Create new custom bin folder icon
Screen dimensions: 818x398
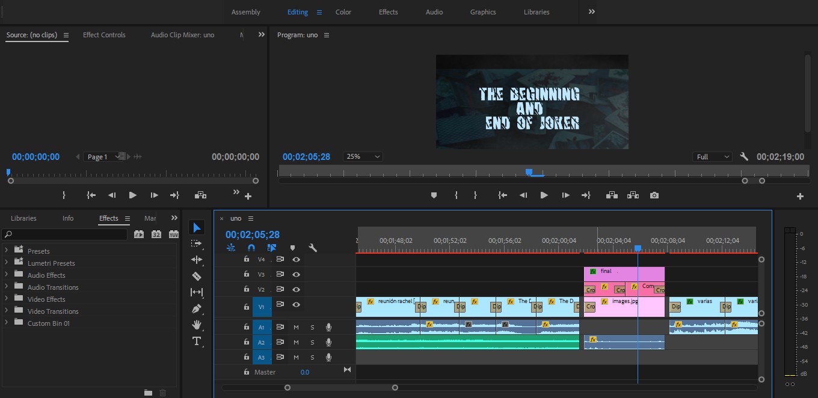148,393
